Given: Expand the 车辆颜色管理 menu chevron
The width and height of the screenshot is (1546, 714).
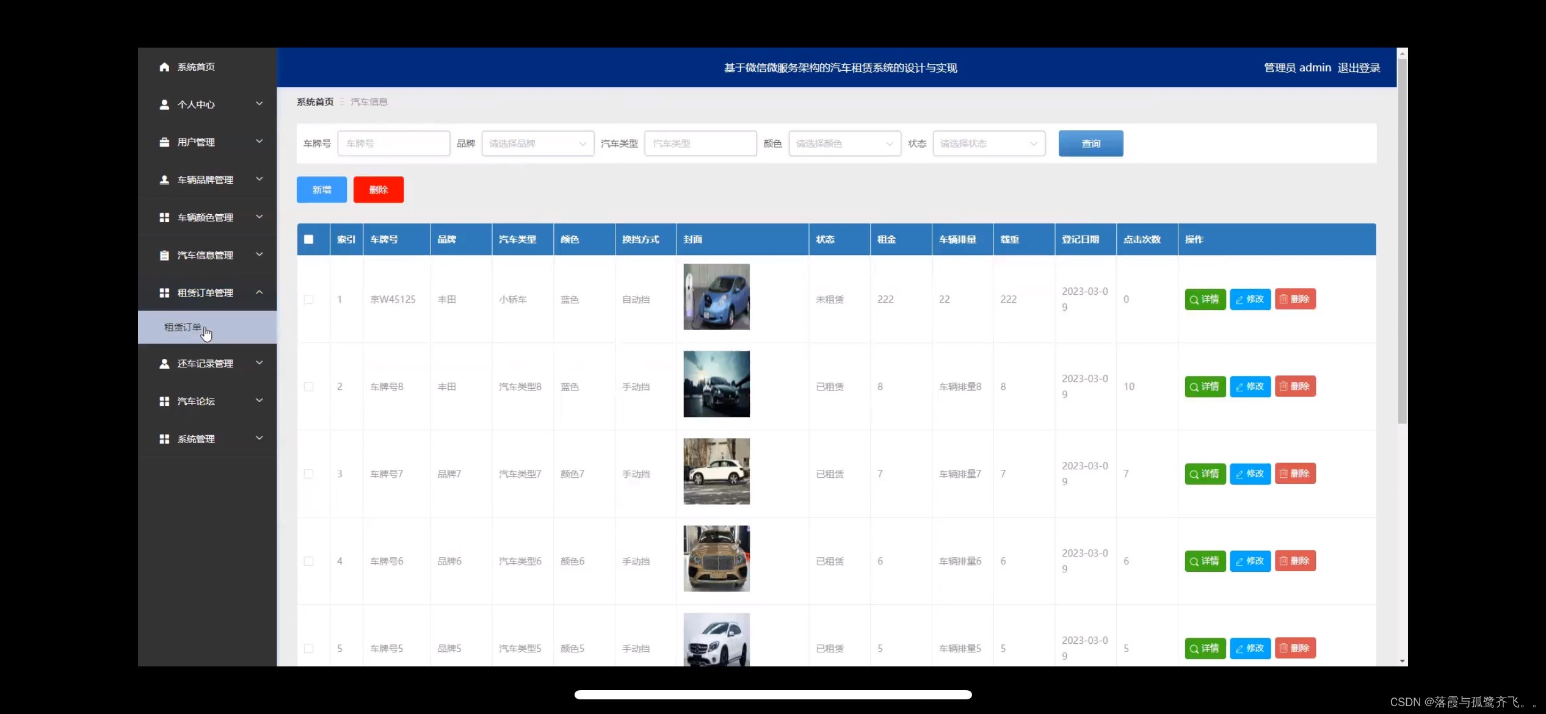Looking at the screenshot, I should tap(259, 217).
